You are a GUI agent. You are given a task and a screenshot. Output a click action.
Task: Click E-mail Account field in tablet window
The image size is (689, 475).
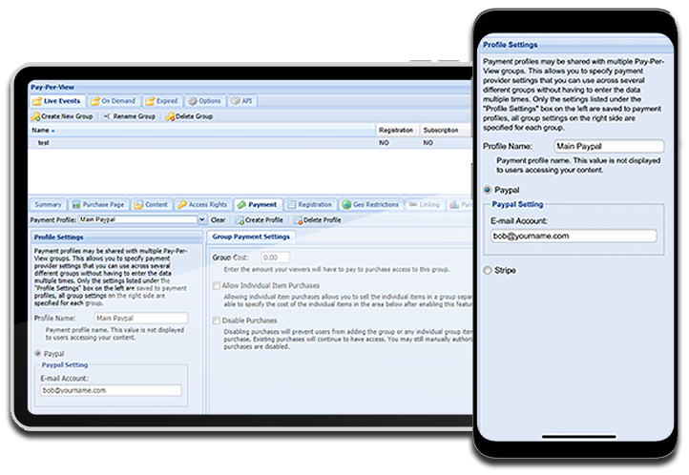coord(111,390)
